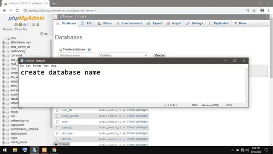Screen dimensions: 273x154
Task: Go to phpMyAdmin Home via house icon
Action: [16, 25]
